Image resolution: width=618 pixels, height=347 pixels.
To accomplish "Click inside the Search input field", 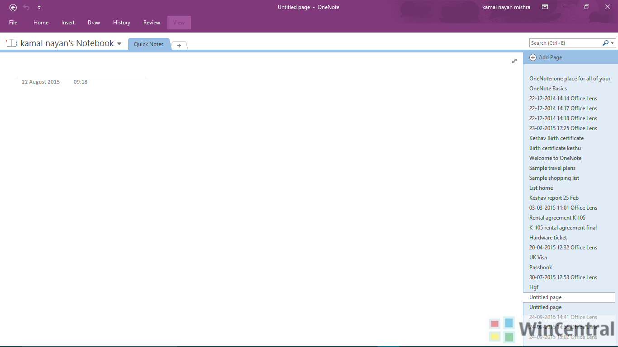I will [566, 42].
